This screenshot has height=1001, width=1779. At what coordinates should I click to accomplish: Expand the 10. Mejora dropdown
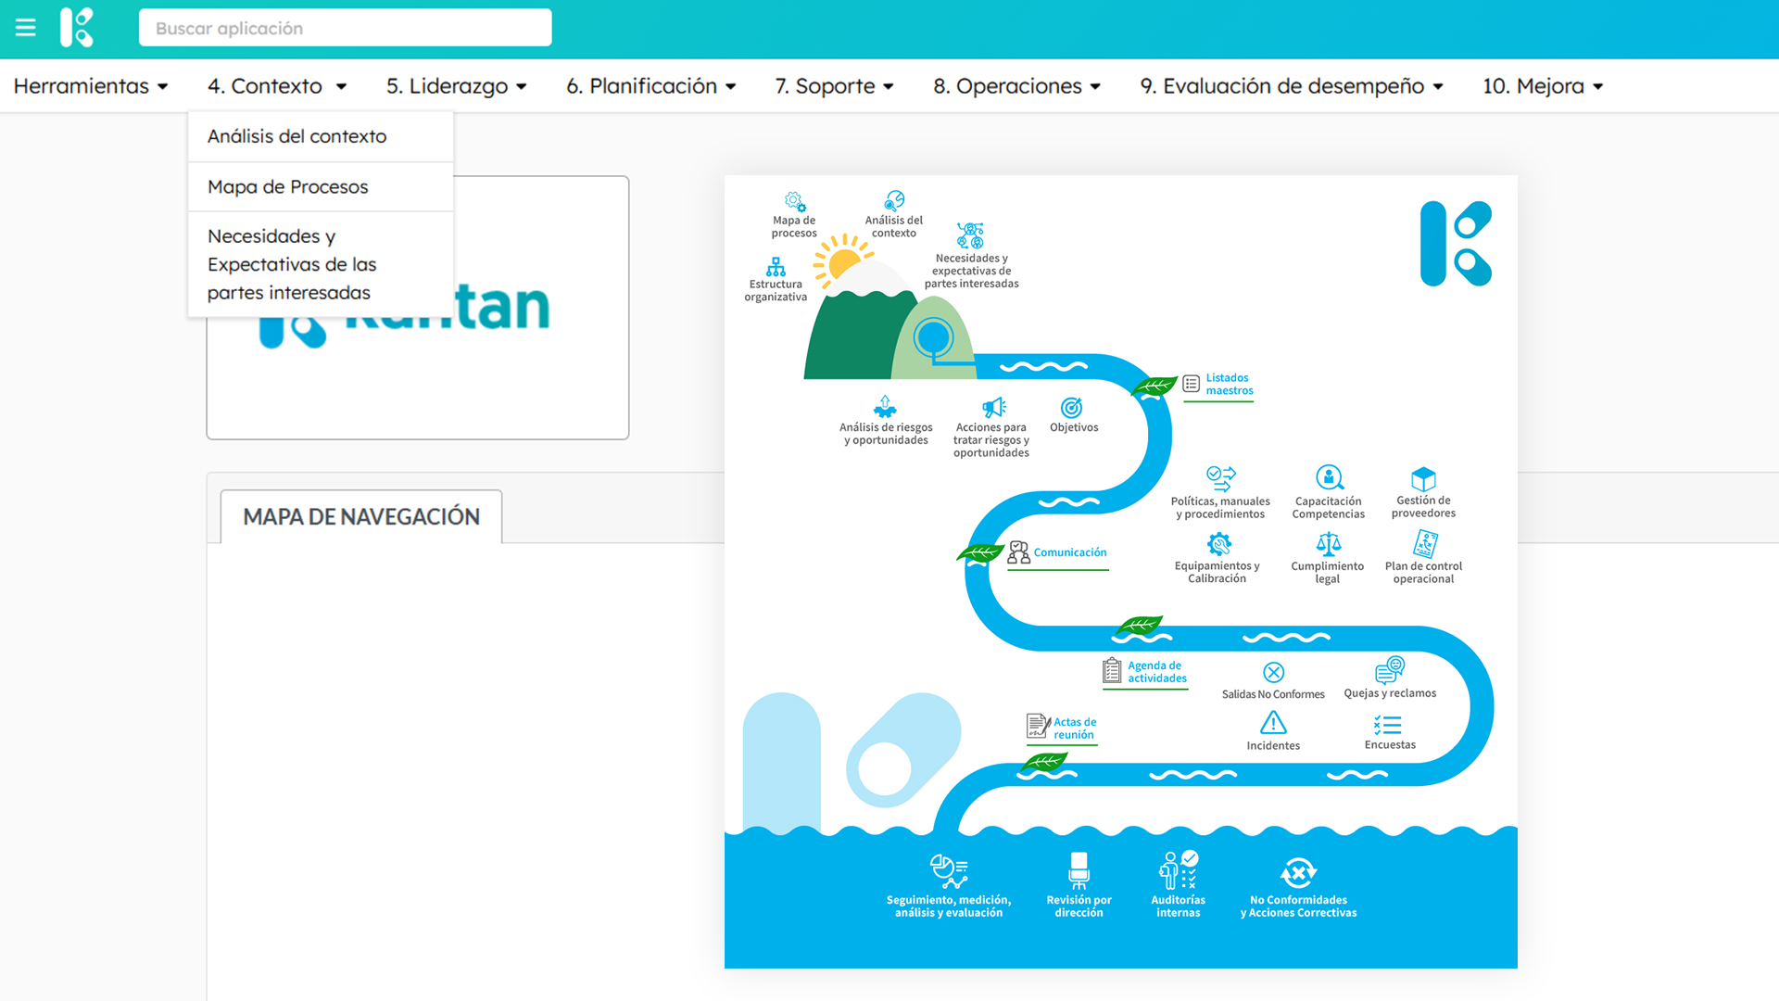coord(1543,86)
